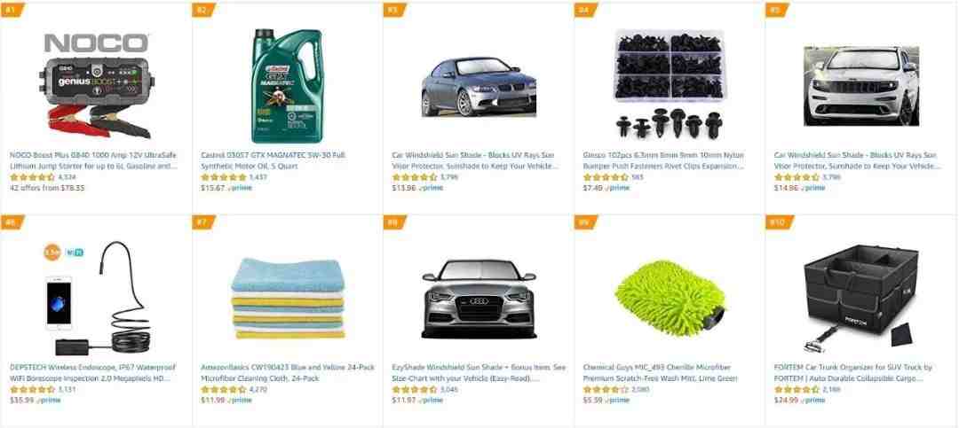Select the black push fastener clips image
Viewport: 959px width, 428px height.
(670, 83)
